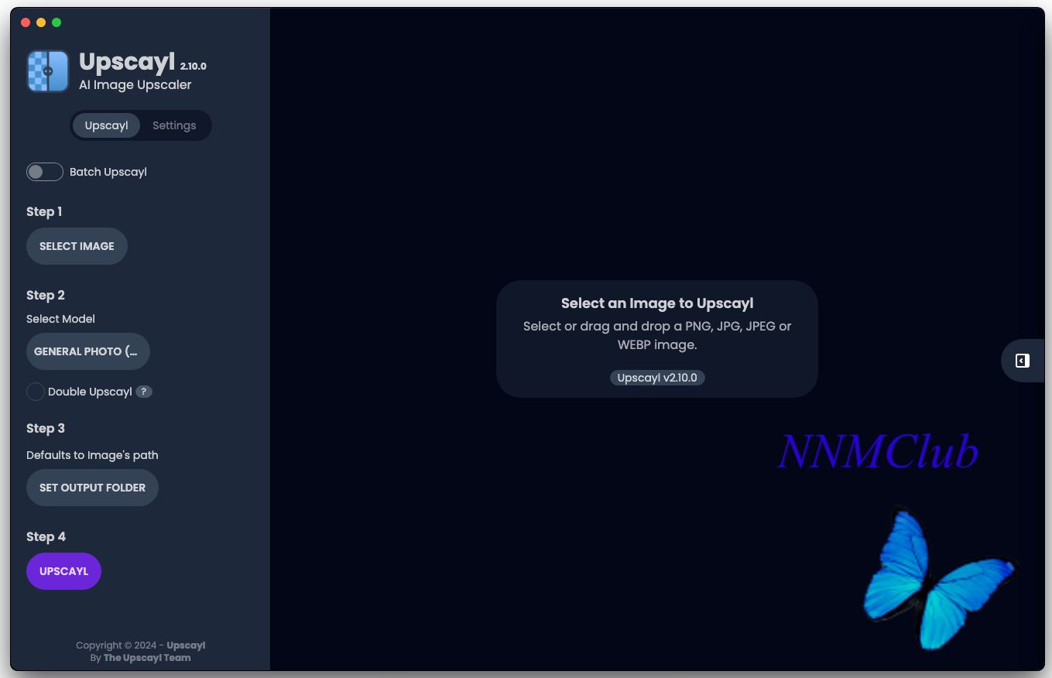Screen dimensions: 1052x678
Task: Toggle the Batch Upscayl switch
Action: [x=45, y=172]
